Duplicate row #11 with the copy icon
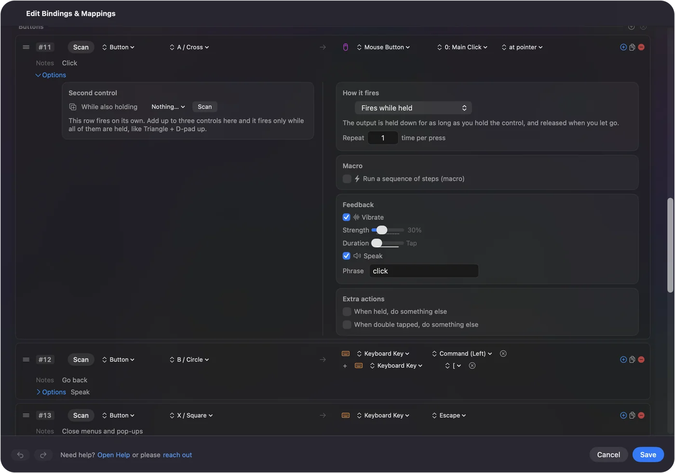The width and height of the screenshot is (675, 473). point(632,47)
